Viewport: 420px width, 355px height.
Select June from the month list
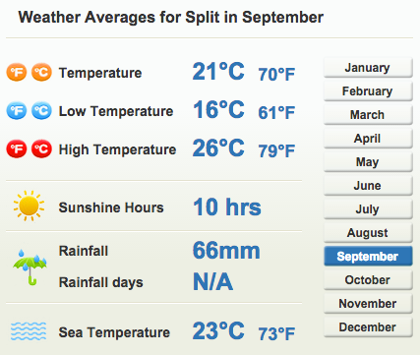coord(368,186)
